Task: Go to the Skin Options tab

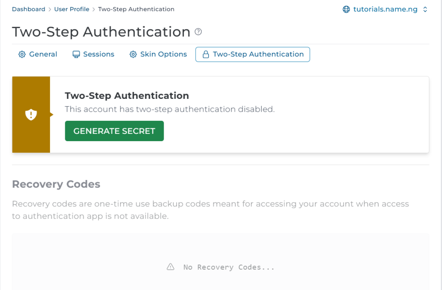Action: point(158,54)
